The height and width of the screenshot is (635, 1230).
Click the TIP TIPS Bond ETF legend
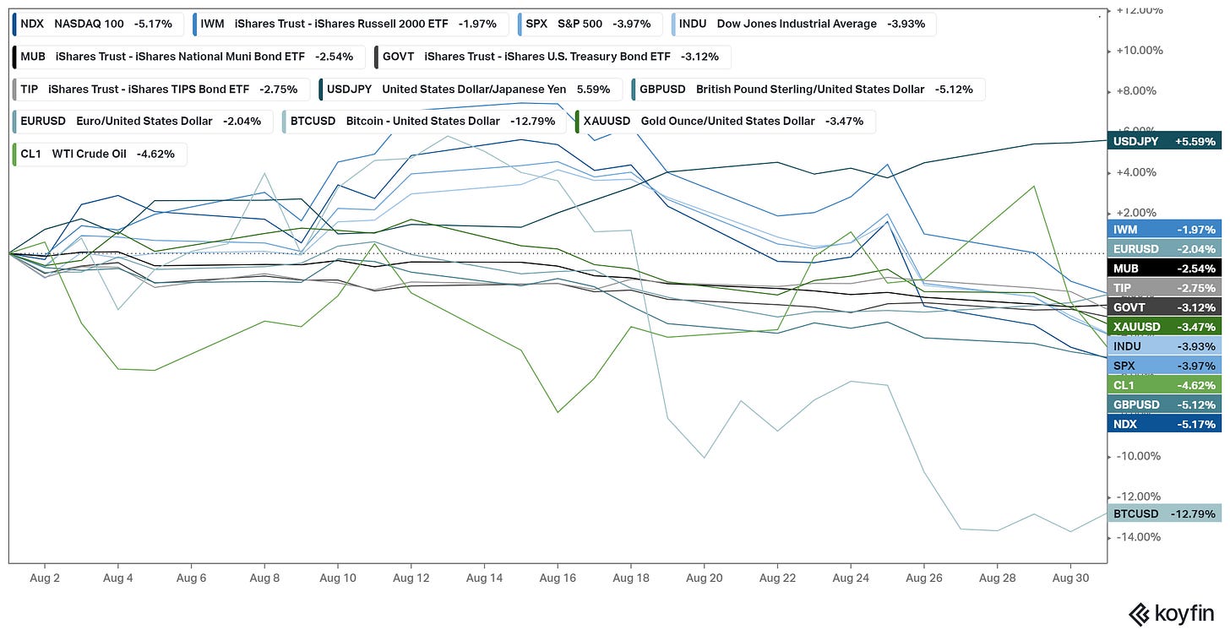click(x=161, y=89)
